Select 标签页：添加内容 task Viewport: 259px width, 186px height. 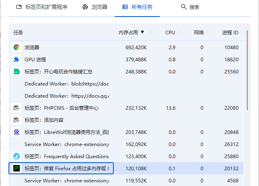click(126, 120)
